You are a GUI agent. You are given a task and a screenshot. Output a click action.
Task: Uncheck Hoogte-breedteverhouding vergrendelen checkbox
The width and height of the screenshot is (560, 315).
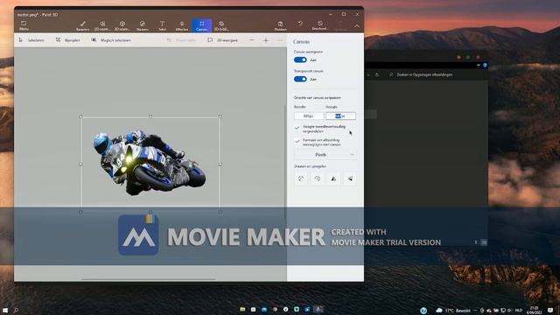pyautogui.click(x=297, y=128)
